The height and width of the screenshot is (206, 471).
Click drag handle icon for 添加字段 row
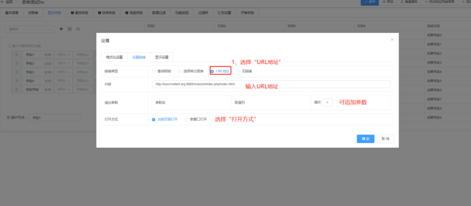[x=17, y=89]
